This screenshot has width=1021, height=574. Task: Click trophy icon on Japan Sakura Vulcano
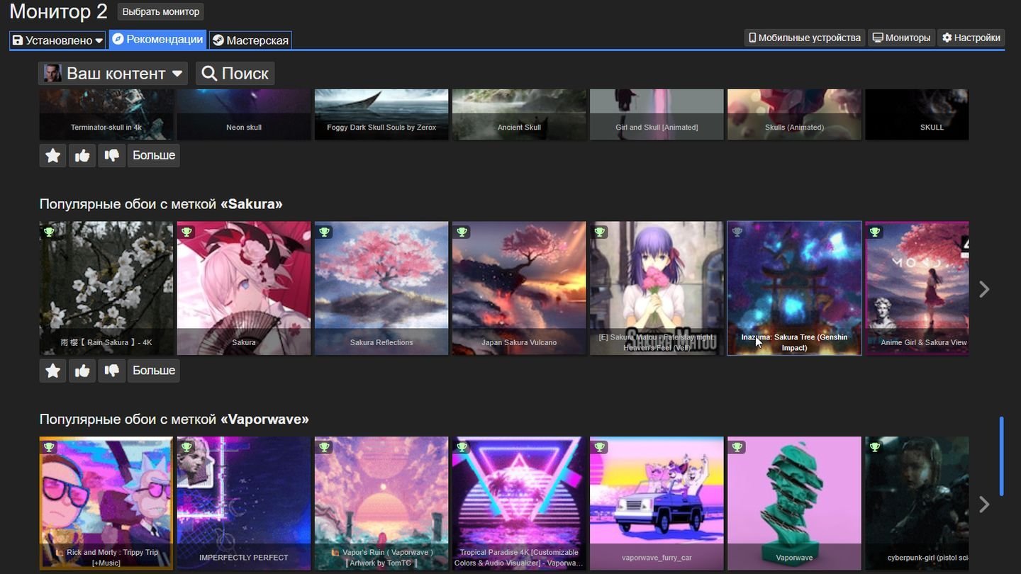click(462, 232)
